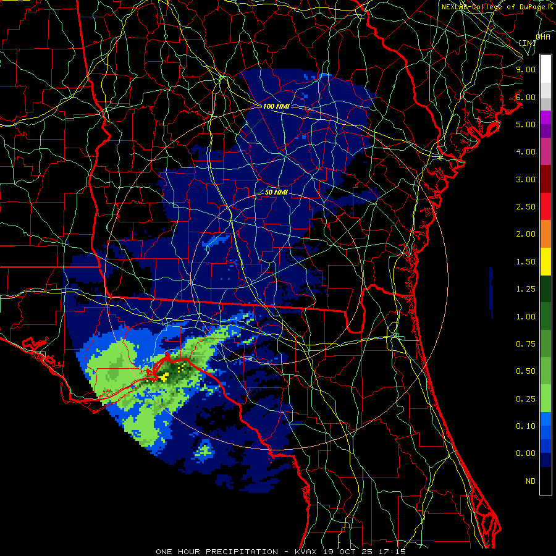This screenshot has width=556, height=556.
Task: Click the medium green 0.75 legend swatch
Action: coord(545,343)
